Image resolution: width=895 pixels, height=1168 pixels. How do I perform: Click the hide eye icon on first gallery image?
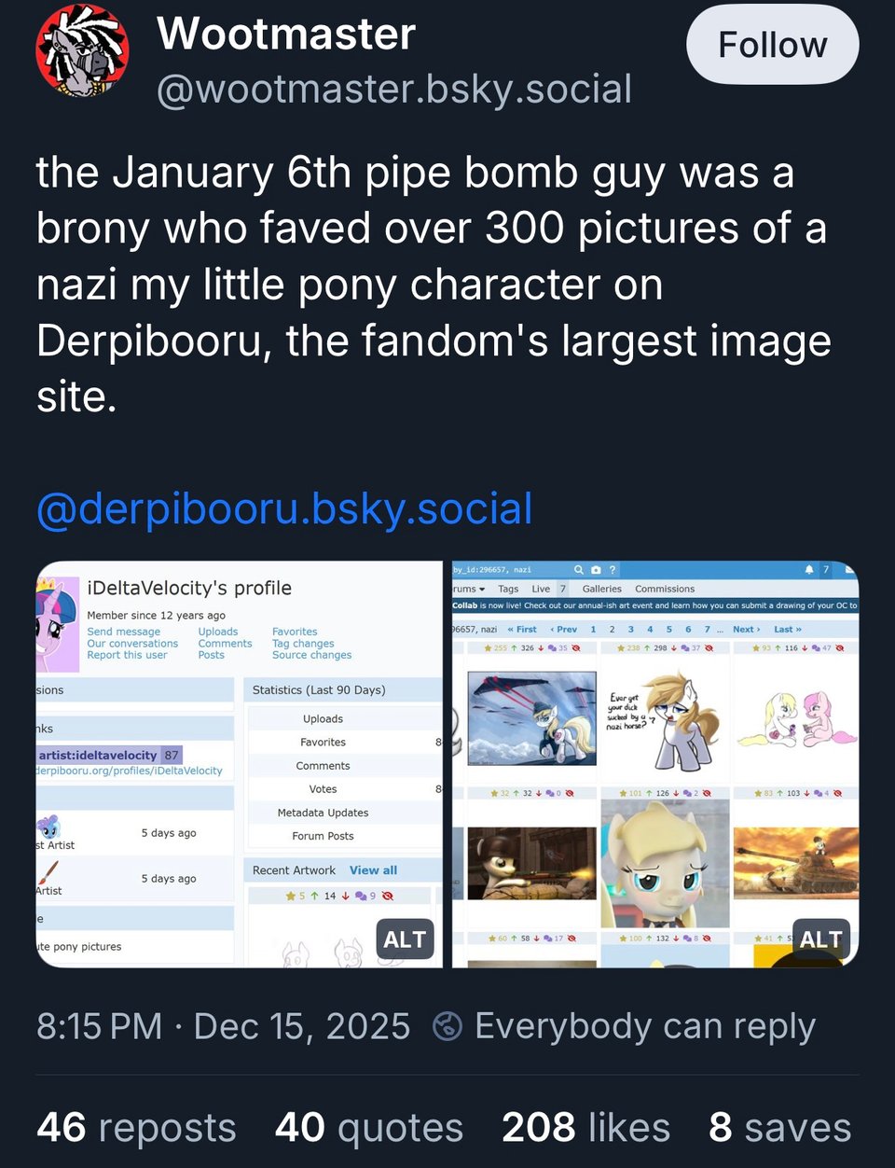coord(576,647)
